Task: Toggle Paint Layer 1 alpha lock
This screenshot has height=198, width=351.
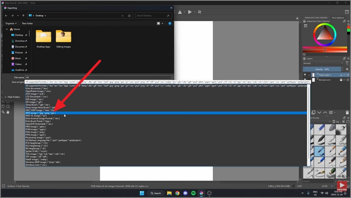Action: click(344, 75)
